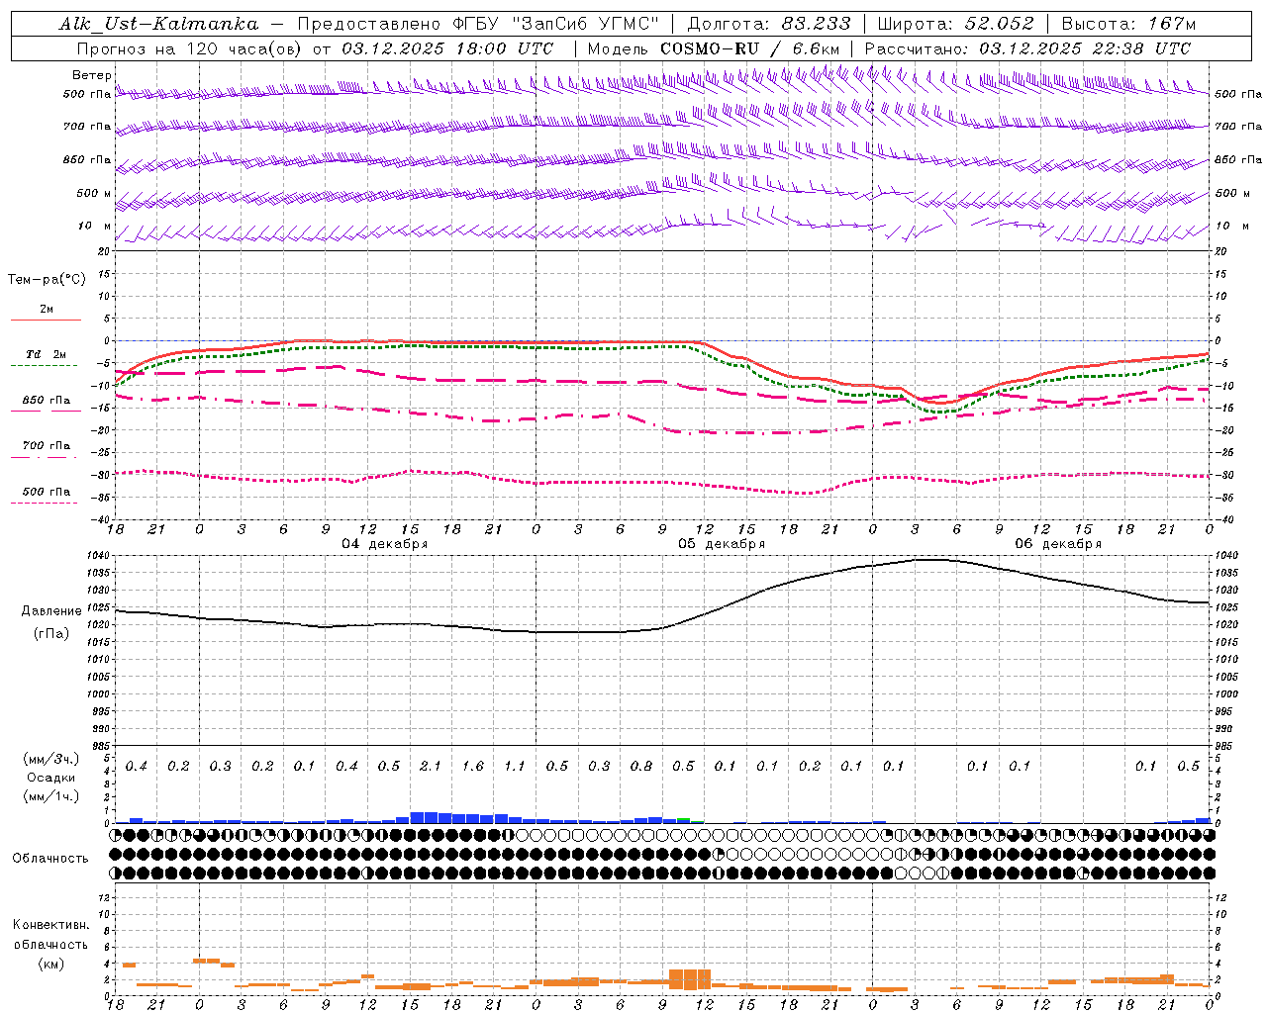Click the tallest orange convective cloud bar
The width and height of the screenshot is (1267, 1013).
click(x=690, y=979)
